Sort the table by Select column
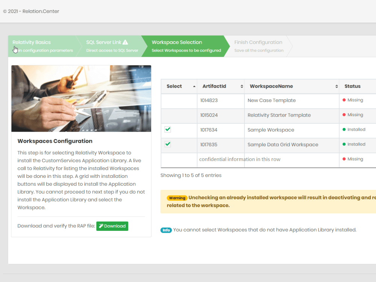The width and height of the screenshot is (376, 282). click(179, 86)
